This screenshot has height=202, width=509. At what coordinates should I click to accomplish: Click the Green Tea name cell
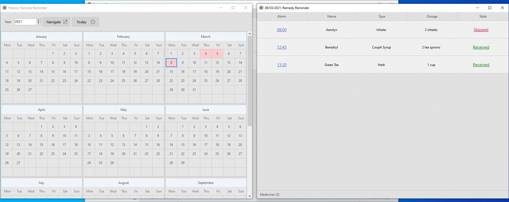[331, 65]
